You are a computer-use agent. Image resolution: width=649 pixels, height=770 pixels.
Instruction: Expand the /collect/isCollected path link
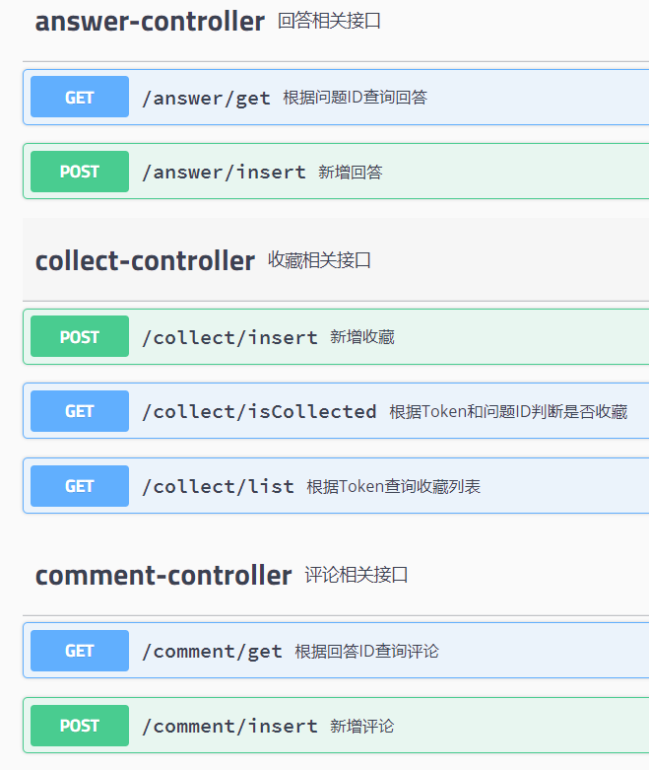tap(259, 411)
